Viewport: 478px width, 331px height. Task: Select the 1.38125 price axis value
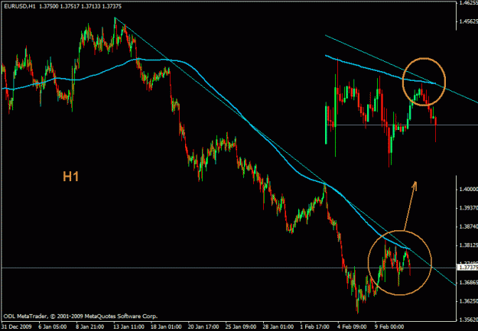pyautogui.click(x=468, y=245)
